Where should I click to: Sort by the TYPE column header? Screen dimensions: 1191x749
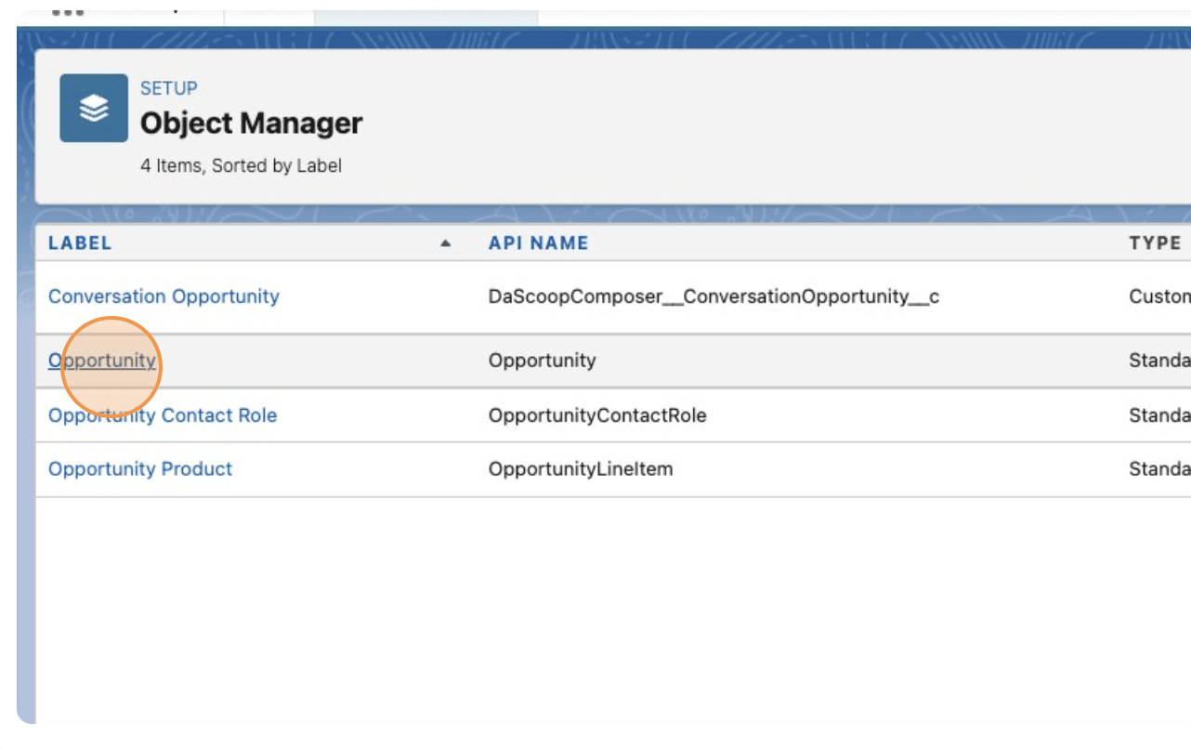(x=1155, y=243)
